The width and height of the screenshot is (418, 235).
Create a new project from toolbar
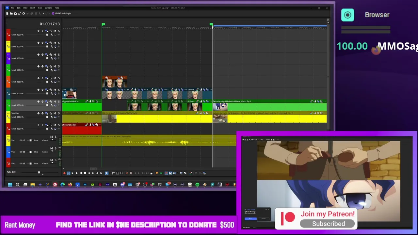[x=7, y=13]
